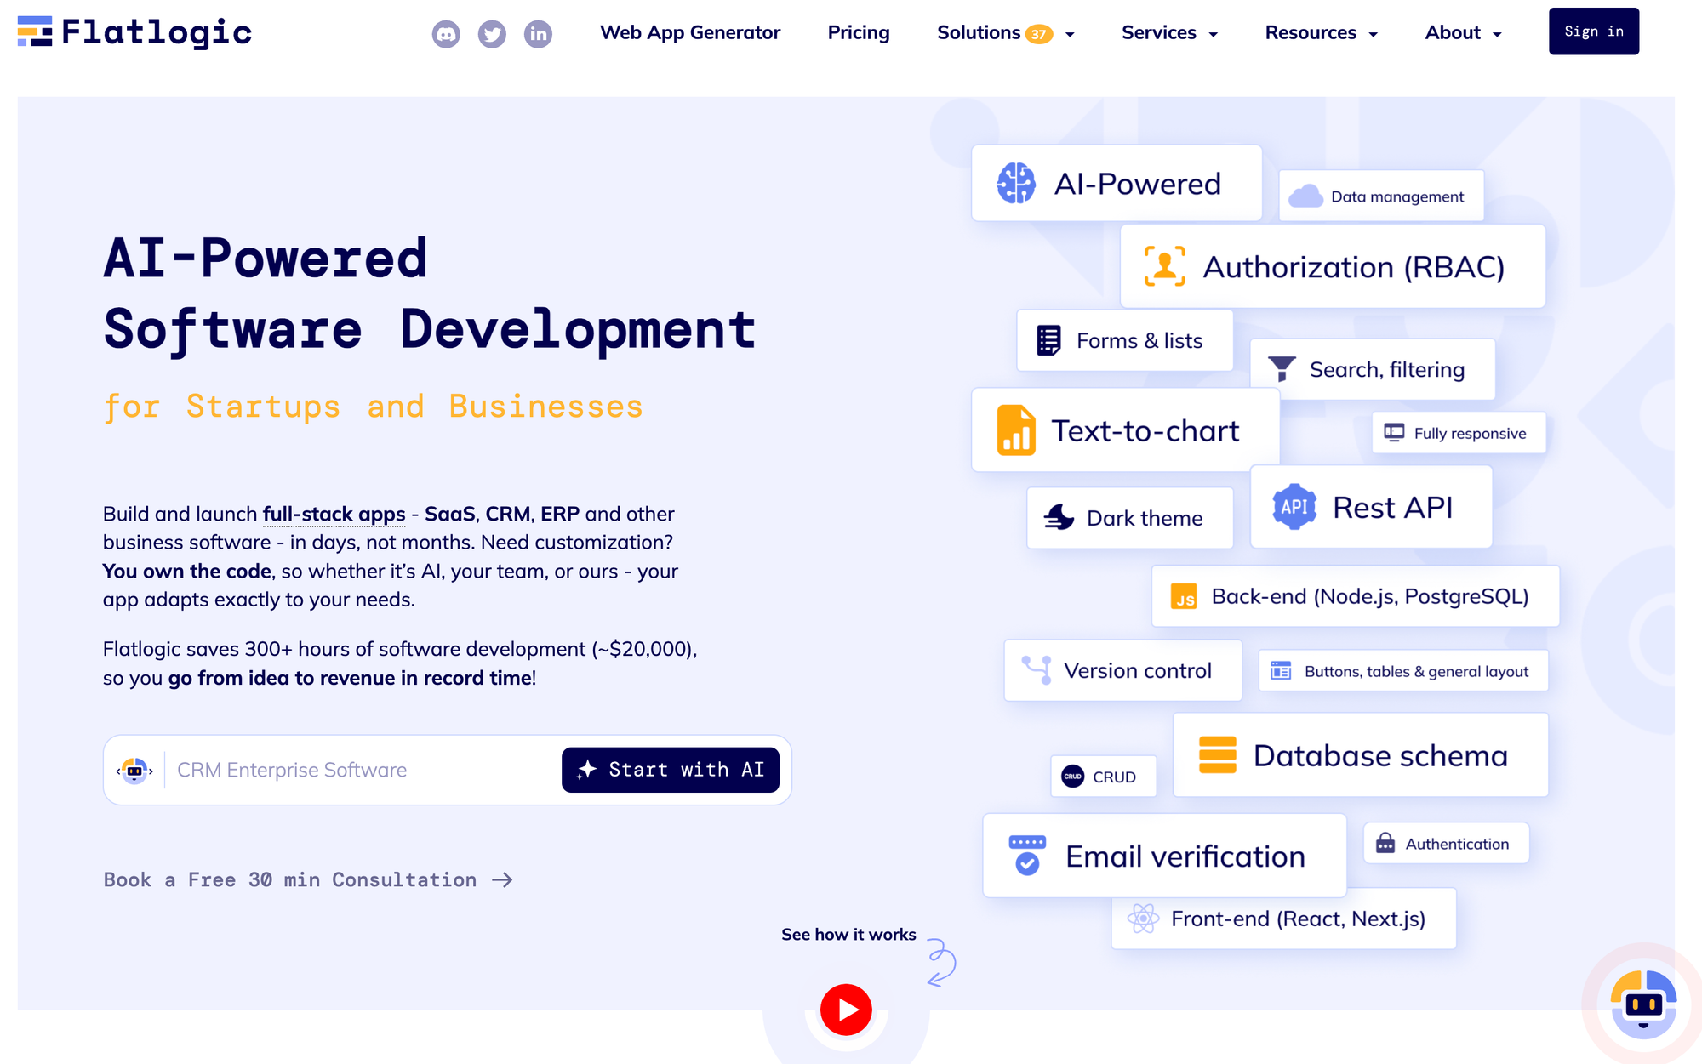Open the Web App Generator page

click(x=690, y=33)
